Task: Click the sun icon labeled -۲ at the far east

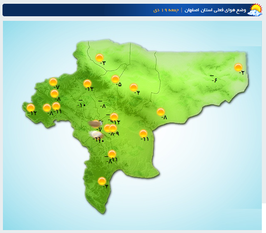Action: click(238, 67)
